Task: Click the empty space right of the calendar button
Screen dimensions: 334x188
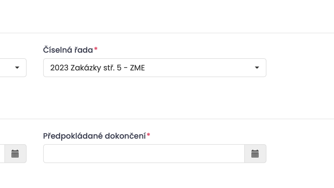Action: click(300, 154)
